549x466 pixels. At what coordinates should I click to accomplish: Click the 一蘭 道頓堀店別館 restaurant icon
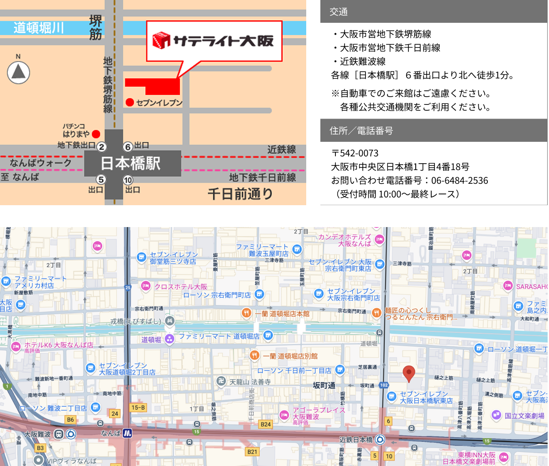[255, 356]
